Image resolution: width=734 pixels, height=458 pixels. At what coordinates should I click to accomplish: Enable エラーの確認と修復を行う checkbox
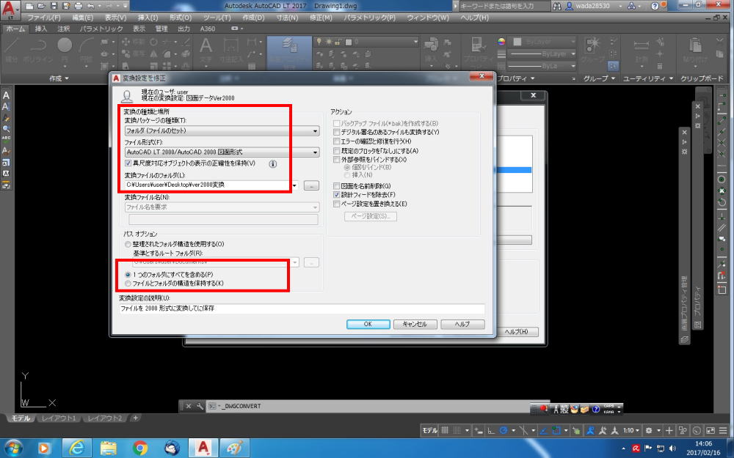(336, 141)
